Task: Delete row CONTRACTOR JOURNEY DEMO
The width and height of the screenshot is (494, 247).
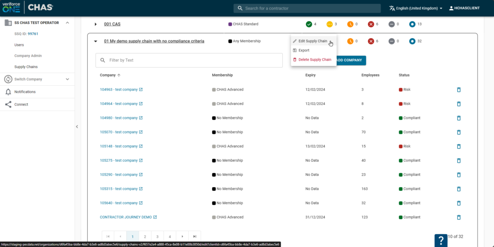Action: tap(459, 217)
